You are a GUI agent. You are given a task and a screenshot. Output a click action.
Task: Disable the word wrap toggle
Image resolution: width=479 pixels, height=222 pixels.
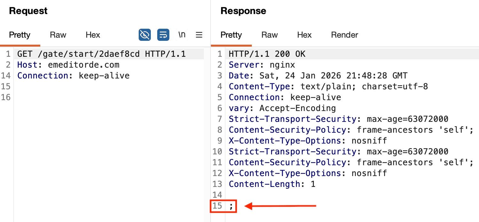tap(163, 35)
